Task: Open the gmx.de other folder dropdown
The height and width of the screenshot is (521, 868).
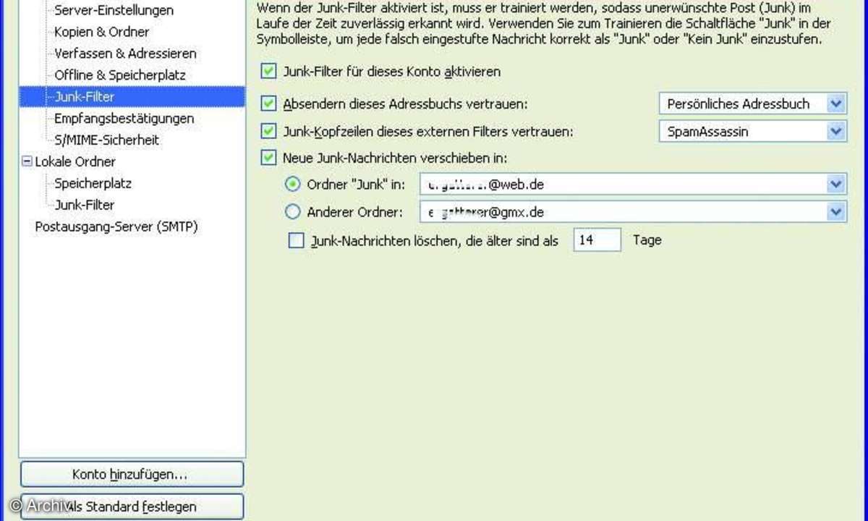Action: click(x=633, y=212)
